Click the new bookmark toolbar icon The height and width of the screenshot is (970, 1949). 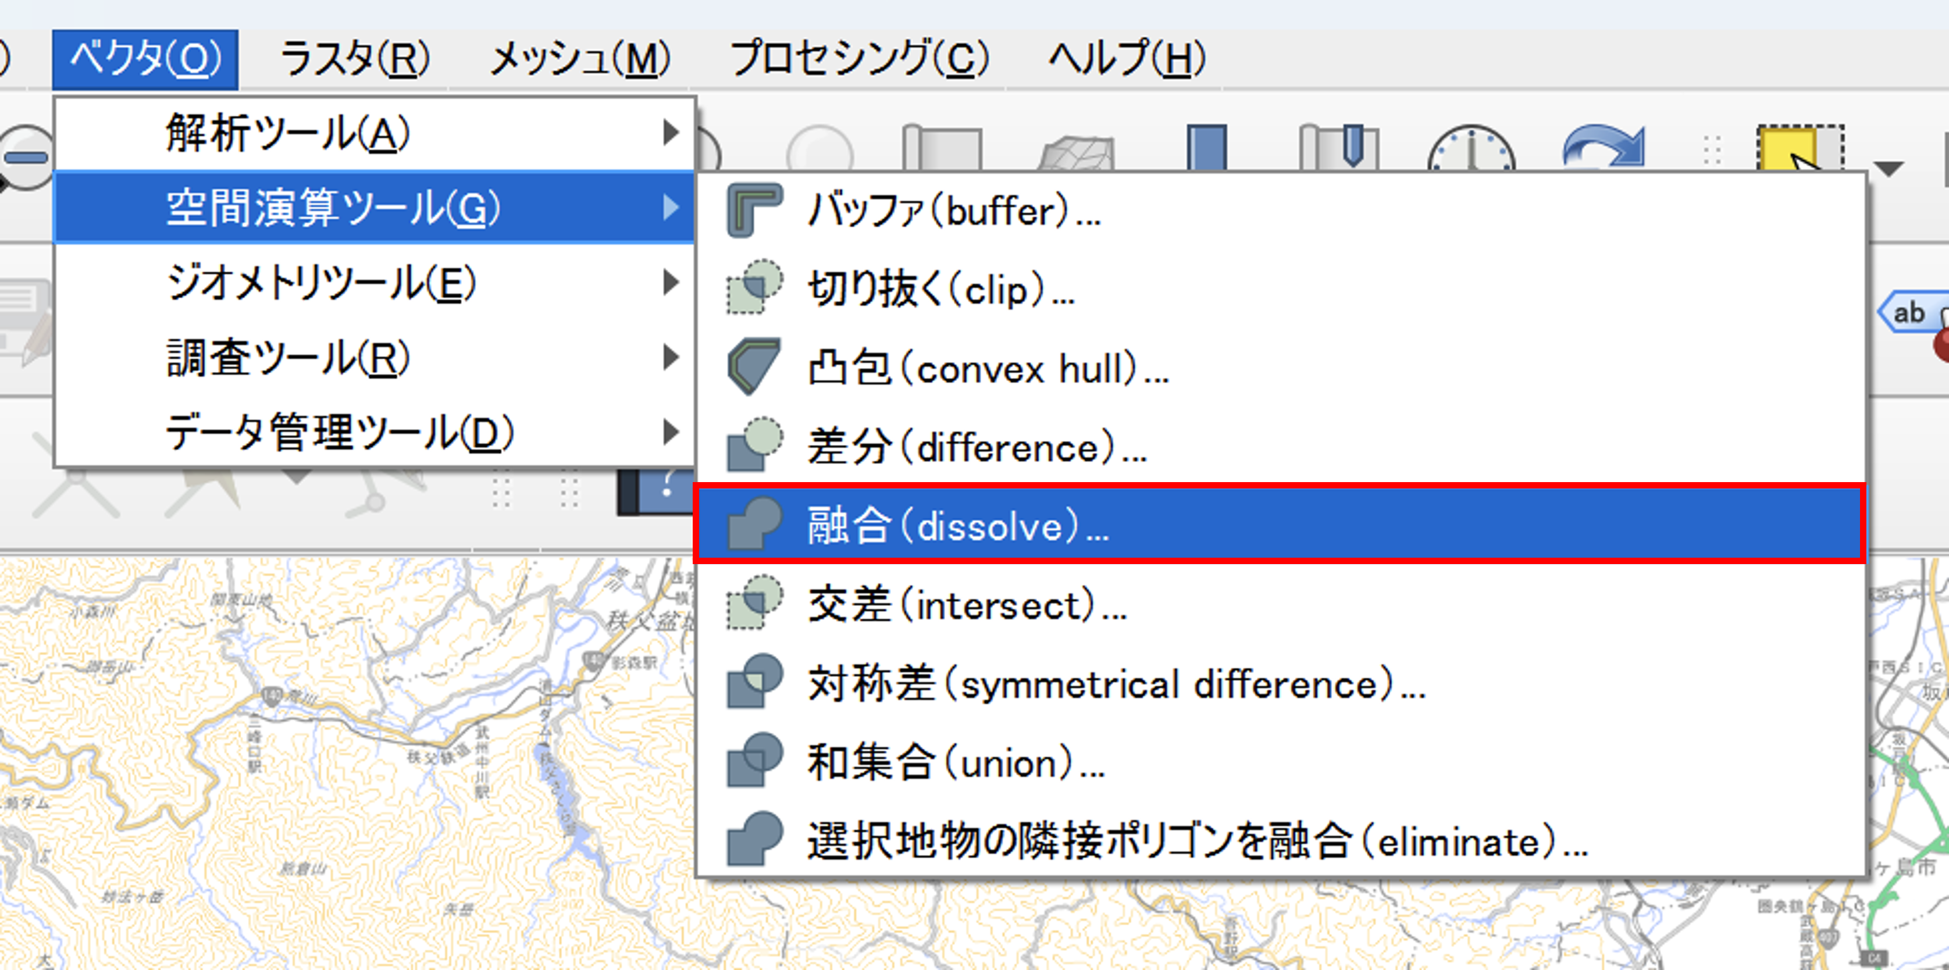(1338, 148)
